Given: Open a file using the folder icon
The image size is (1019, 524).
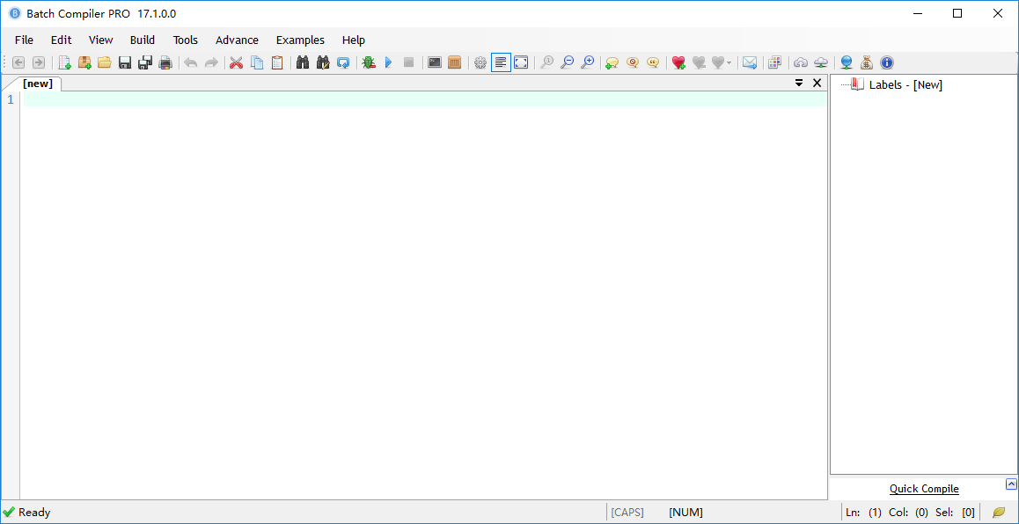Looking at the screenshot, I should point(105,63).
